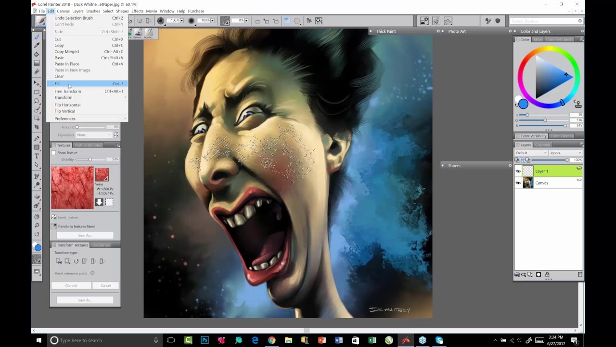Click the Invert Texture icon
Image resolution: width=616 pixels, height=347 pixels.
(x=54, y=217)
